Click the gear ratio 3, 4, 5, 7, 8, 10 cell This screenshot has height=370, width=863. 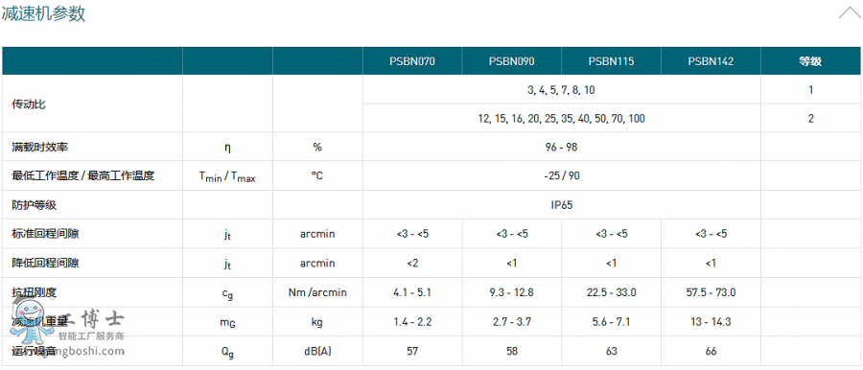click(561, 90)
